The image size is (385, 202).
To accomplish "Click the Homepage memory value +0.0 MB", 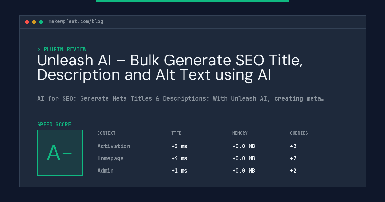I will pyautogui.click(x=244, y=158).
